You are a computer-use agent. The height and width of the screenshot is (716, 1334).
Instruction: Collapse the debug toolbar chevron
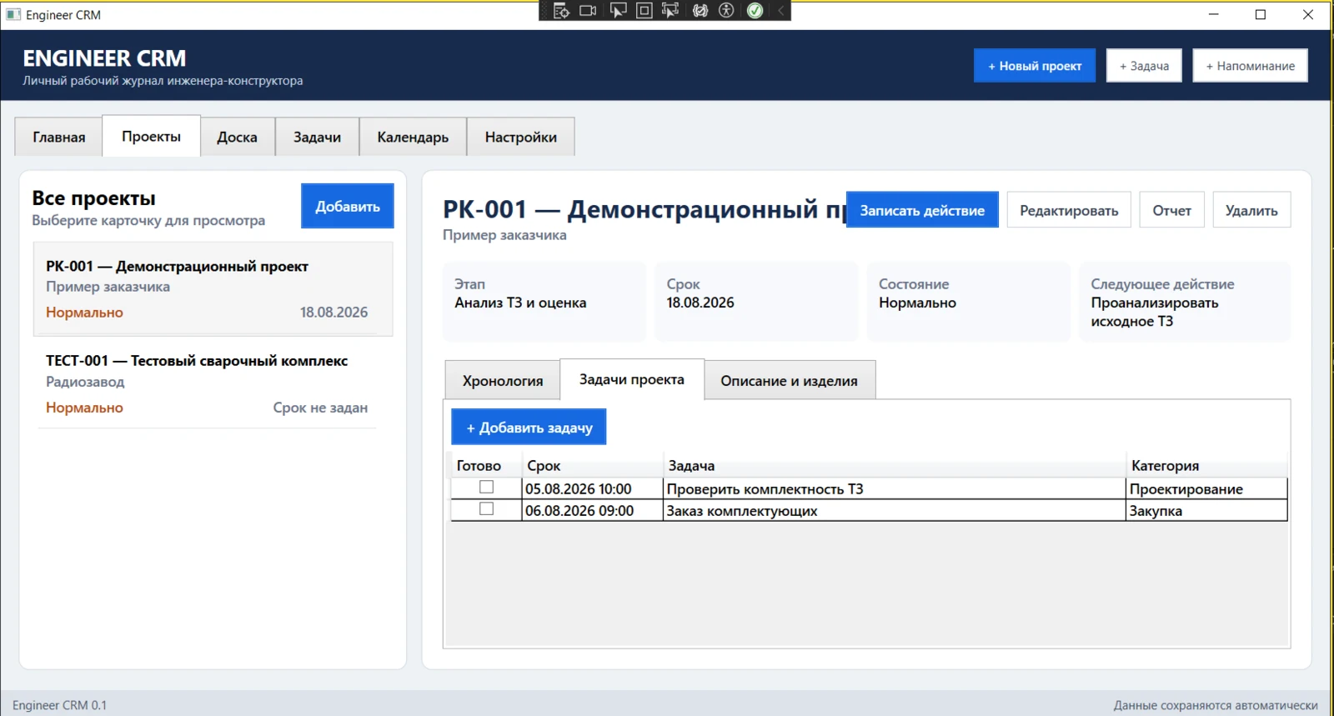[780, 11]
